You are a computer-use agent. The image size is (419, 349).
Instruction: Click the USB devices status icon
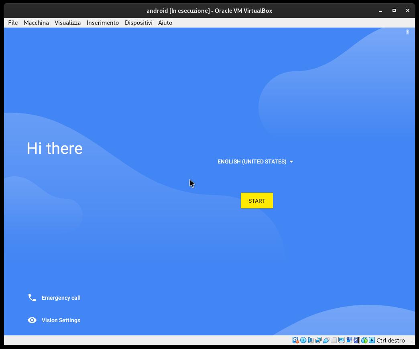(x=326, y=340)
